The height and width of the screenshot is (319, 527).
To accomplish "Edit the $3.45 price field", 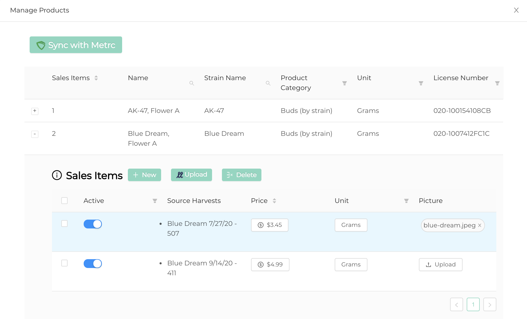I will pos(269,225).
